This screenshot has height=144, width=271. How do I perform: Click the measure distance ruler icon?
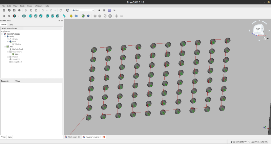64,16
